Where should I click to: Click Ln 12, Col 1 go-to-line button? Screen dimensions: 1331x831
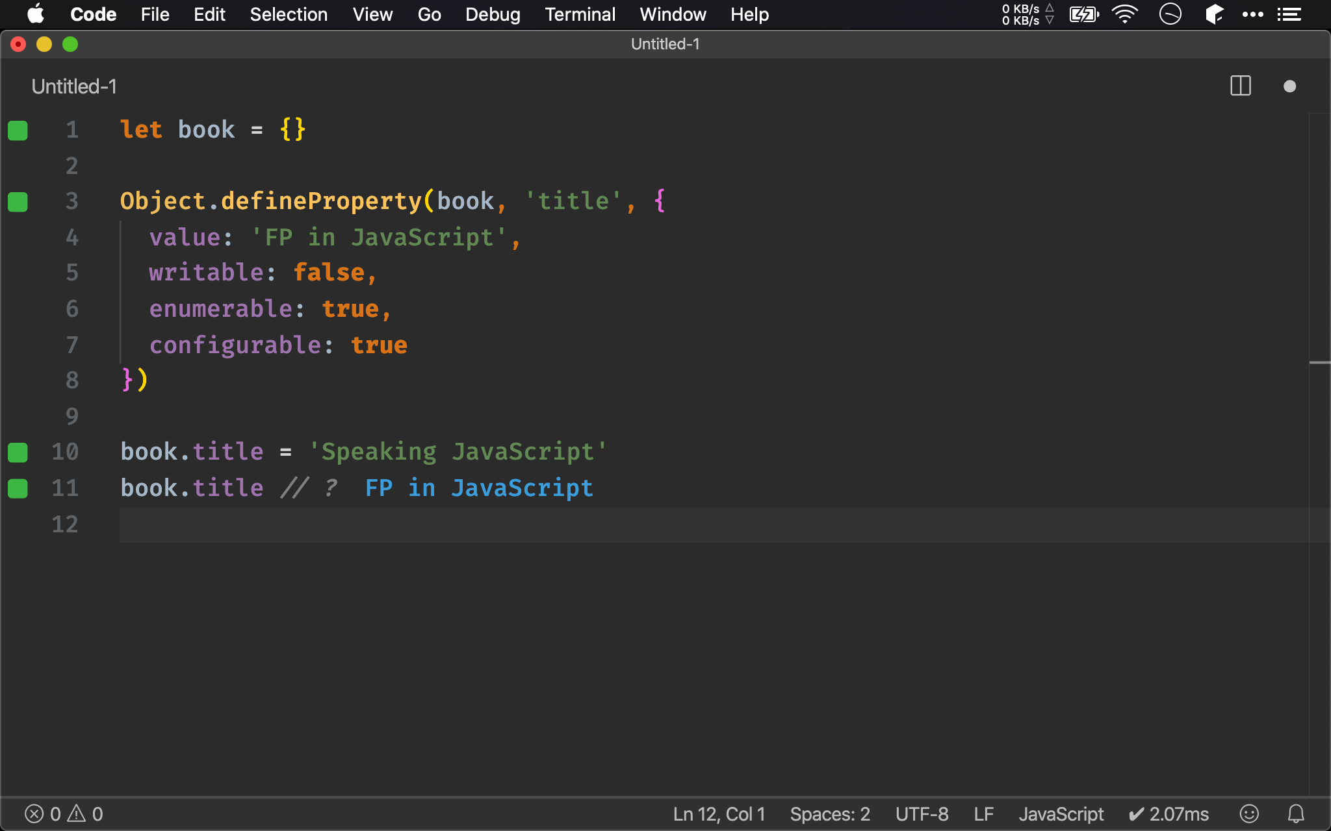[719, 813]
